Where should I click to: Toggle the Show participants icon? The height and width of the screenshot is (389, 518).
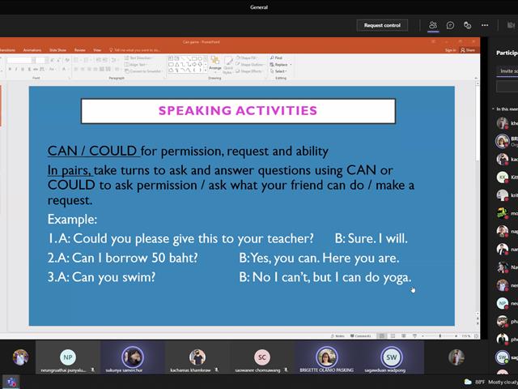(x=433, y=25)
